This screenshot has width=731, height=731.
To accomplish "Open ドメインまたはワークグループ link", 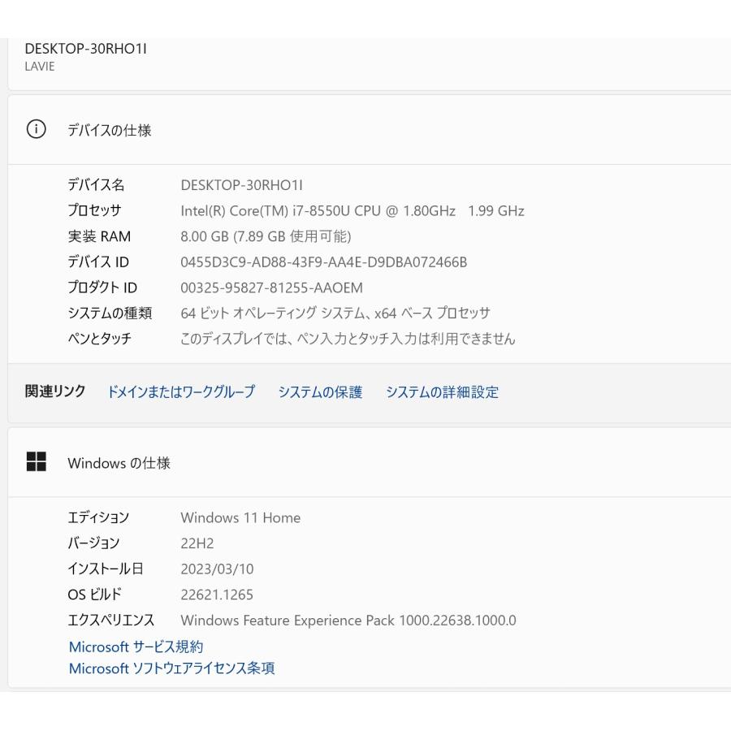I will [x=181, y=391].
